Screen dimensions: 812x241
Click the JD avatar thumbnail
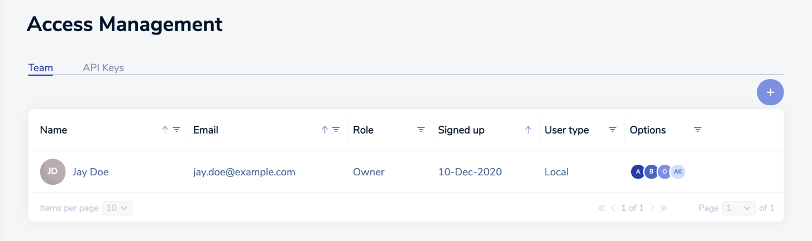[53, 172]
